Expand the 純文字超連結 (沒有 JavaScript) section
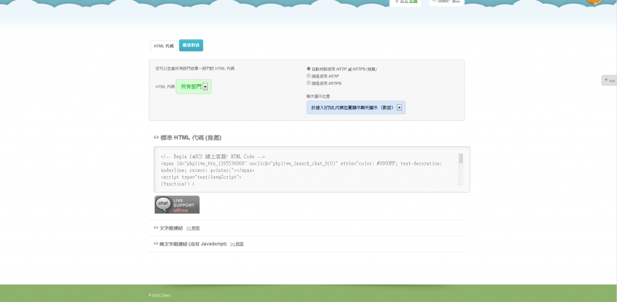The height and width of the screenshot is (302, 617). pos(237,244)
